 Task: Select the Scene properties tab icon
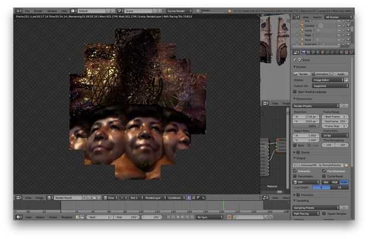pyautogui.click(x=313, y=53)
